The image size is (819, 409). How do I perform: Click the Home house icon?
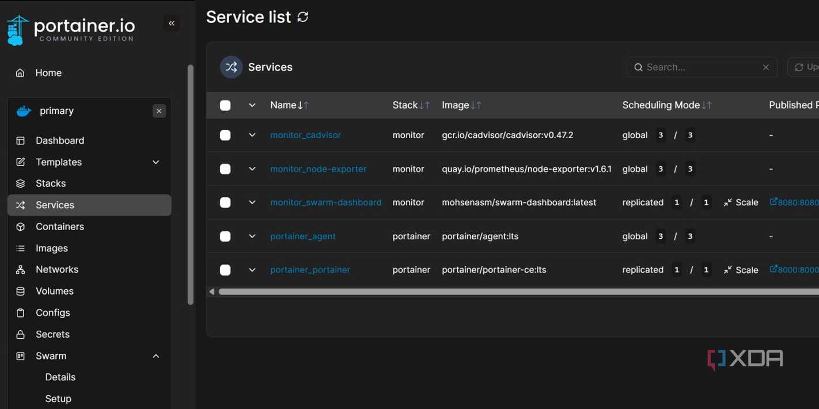[x=20, y=73]
